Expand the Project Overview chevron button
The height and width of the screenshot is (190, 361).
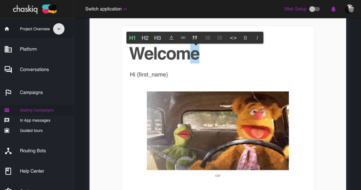click(59, 29)
